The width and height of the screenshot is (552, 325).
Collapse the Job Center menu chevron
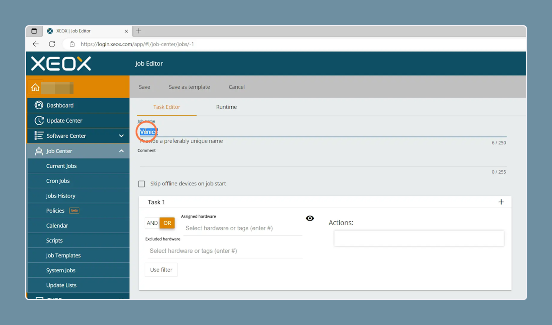tap(121, 151)
